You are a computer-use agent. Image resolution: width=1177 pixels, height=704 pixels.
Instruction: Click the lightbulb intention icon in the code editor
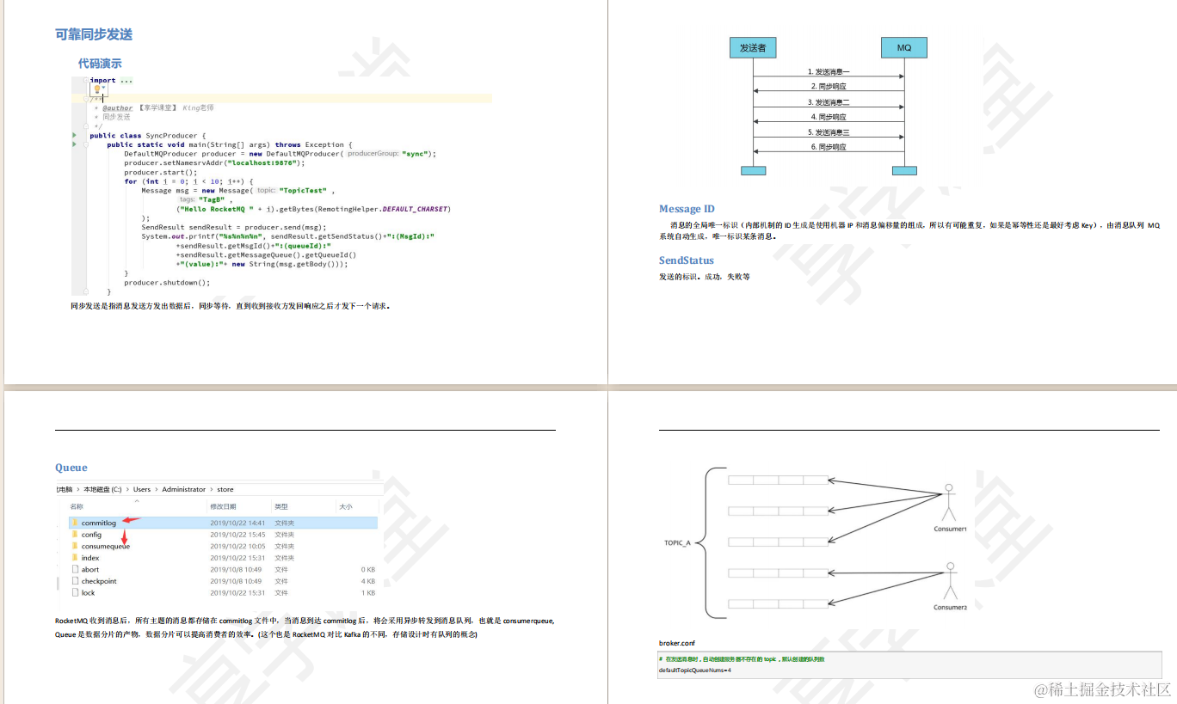(98, 89)
